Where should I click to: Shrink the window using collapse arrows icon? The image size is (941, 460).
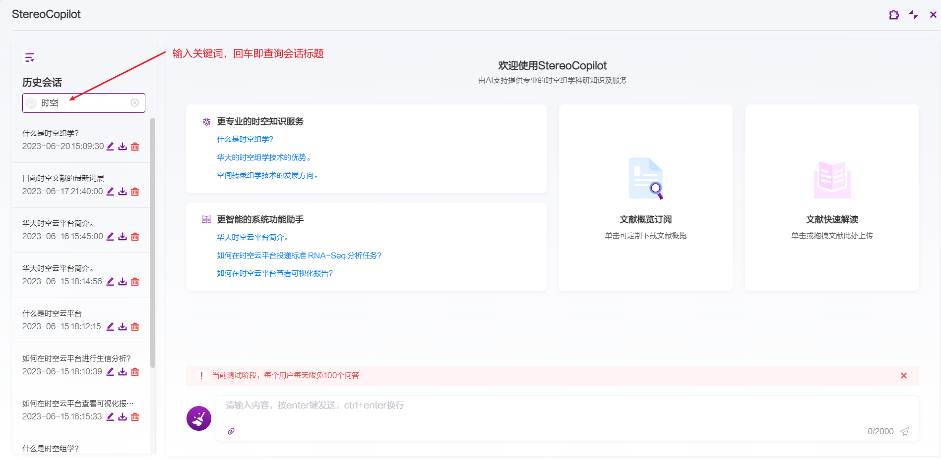913,15
